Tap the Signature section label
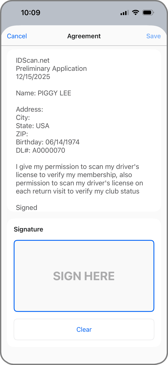This screenshot has width=168, height=365. click(28, 229)
